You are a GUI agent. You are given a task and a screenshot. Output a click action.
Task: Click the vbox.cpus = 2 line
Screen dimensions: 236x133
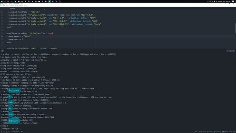coord(15,40)
